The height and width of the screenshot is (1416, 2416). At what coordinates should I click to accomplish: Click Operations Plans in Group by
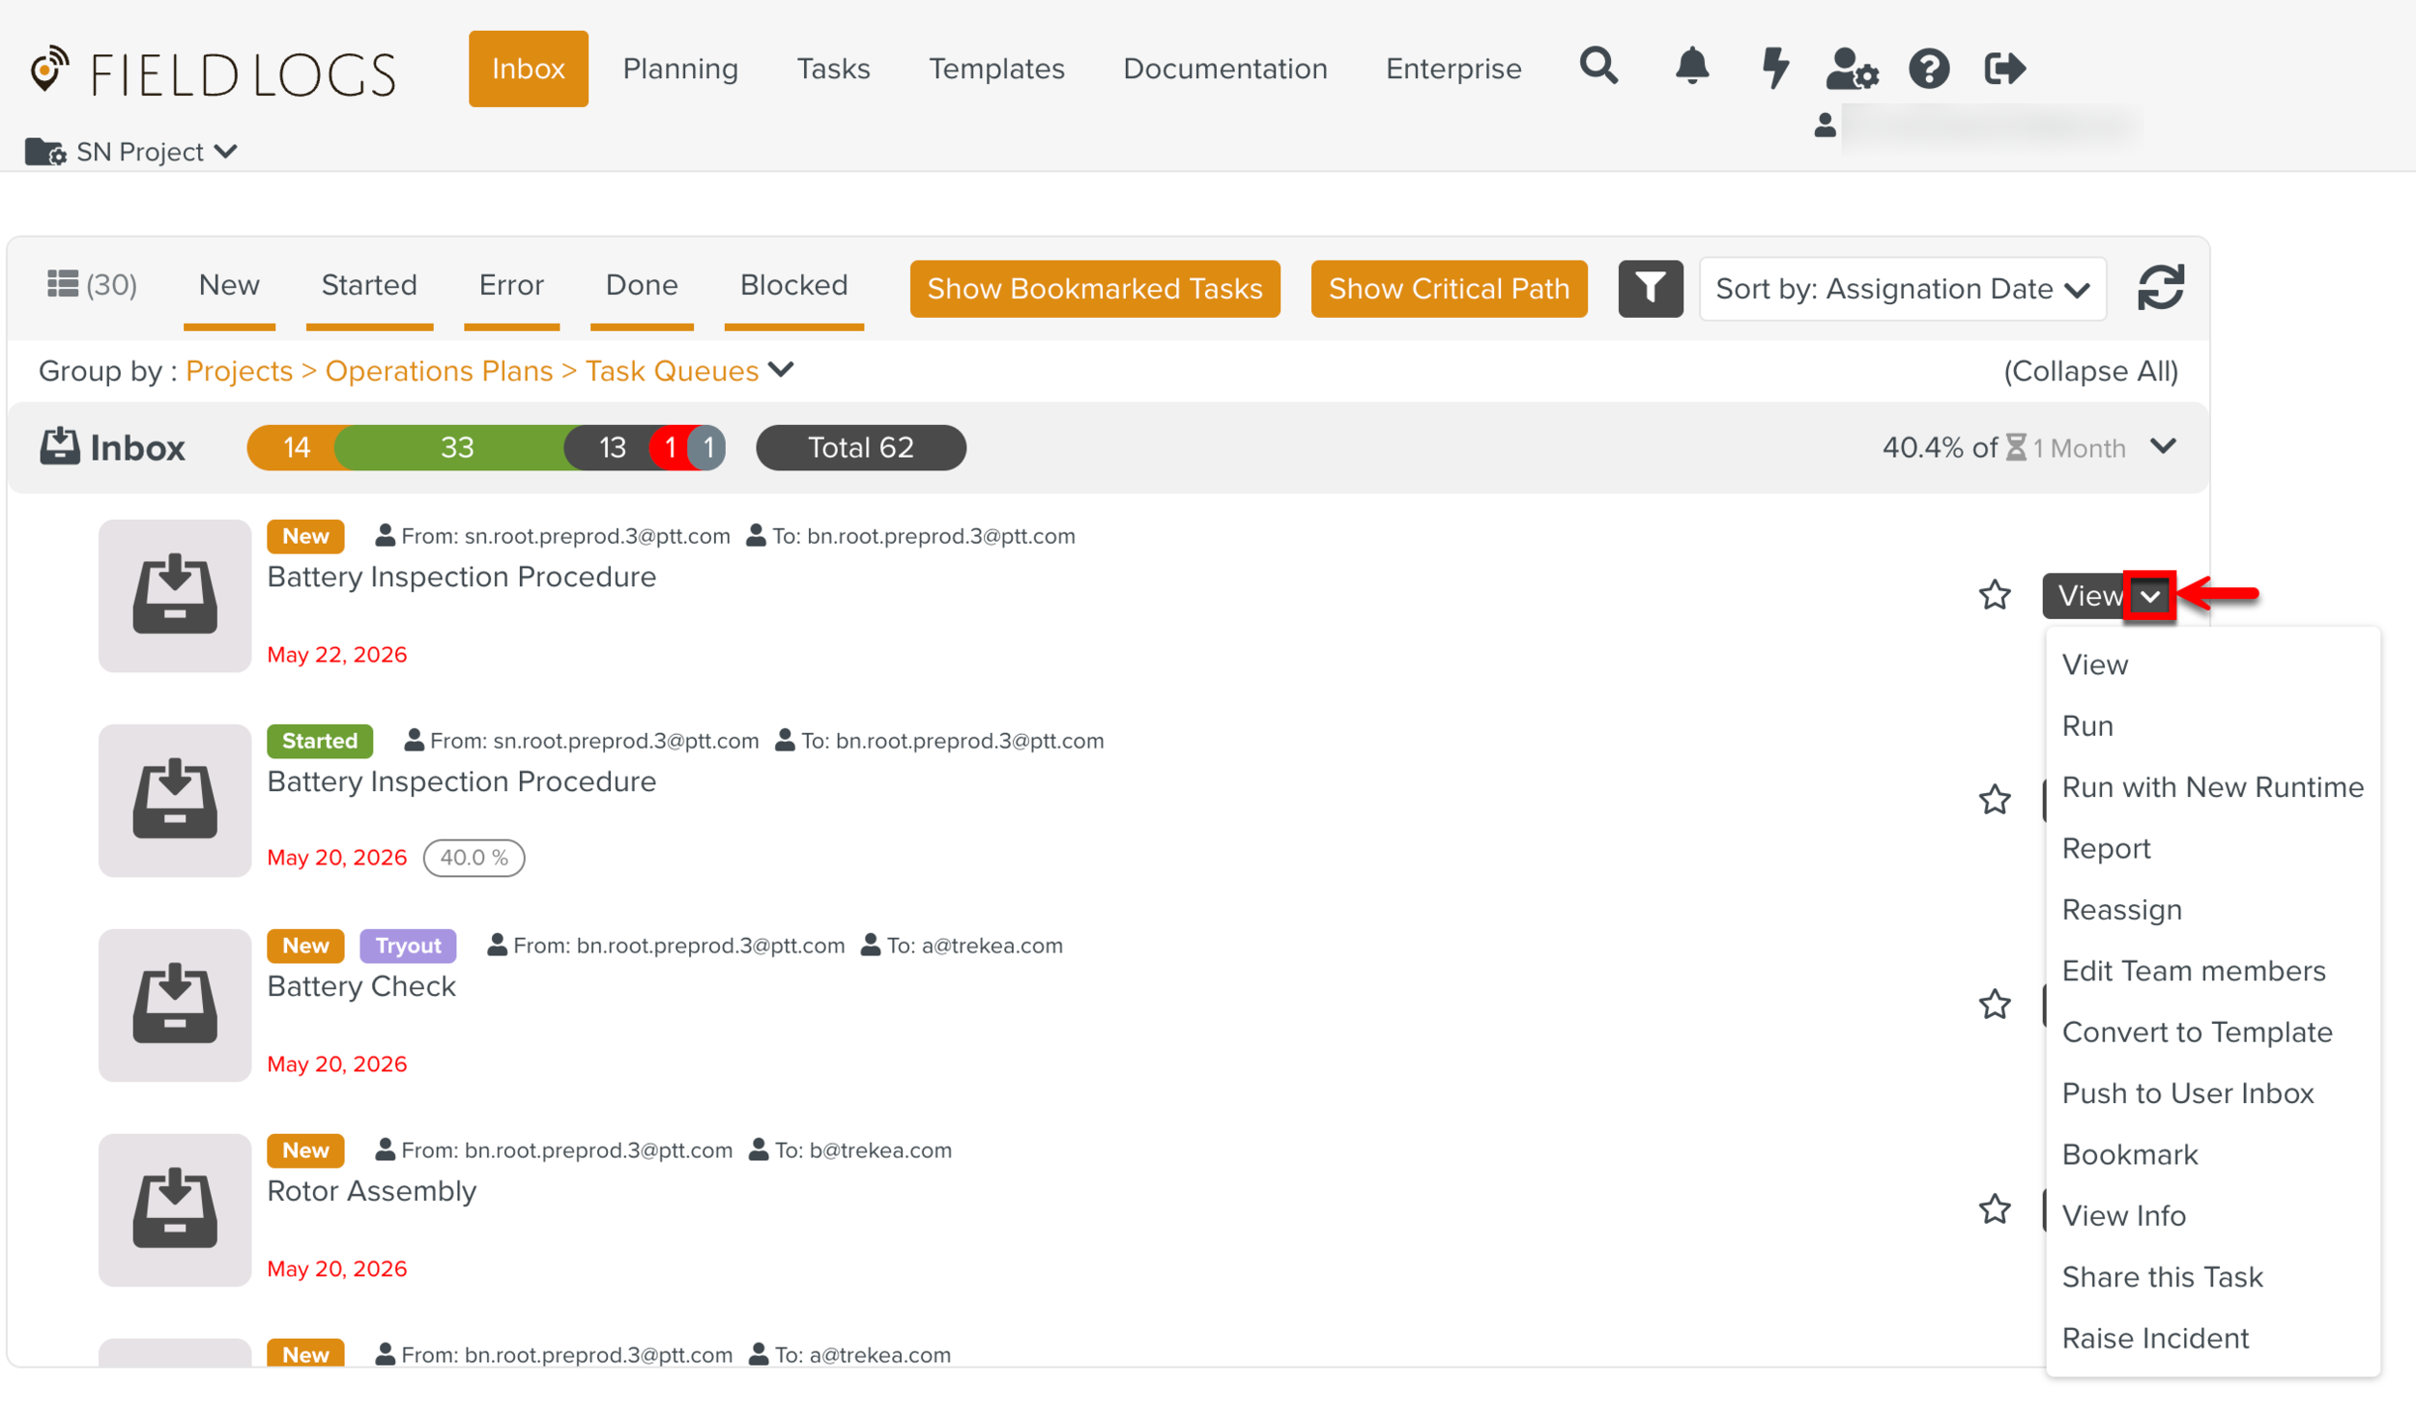[439, 371]
